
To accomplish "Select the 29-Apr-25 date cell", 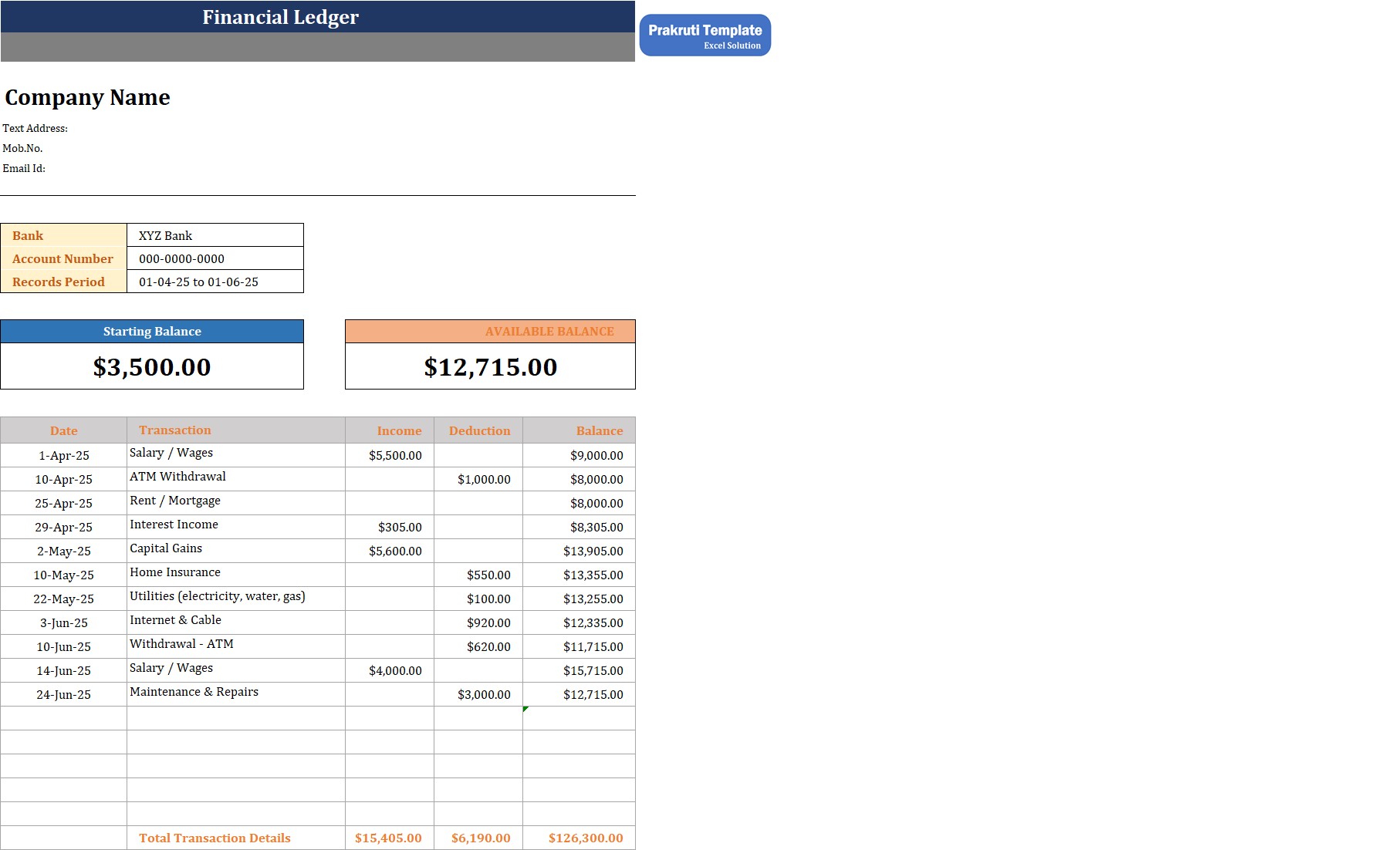I will 64,527.
